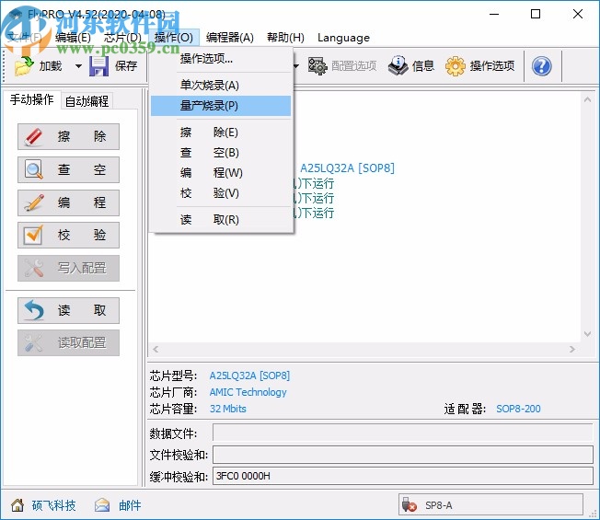
Task: Click A25LQ32A [SOP8] line in the log area
Action: pos(347,168)
